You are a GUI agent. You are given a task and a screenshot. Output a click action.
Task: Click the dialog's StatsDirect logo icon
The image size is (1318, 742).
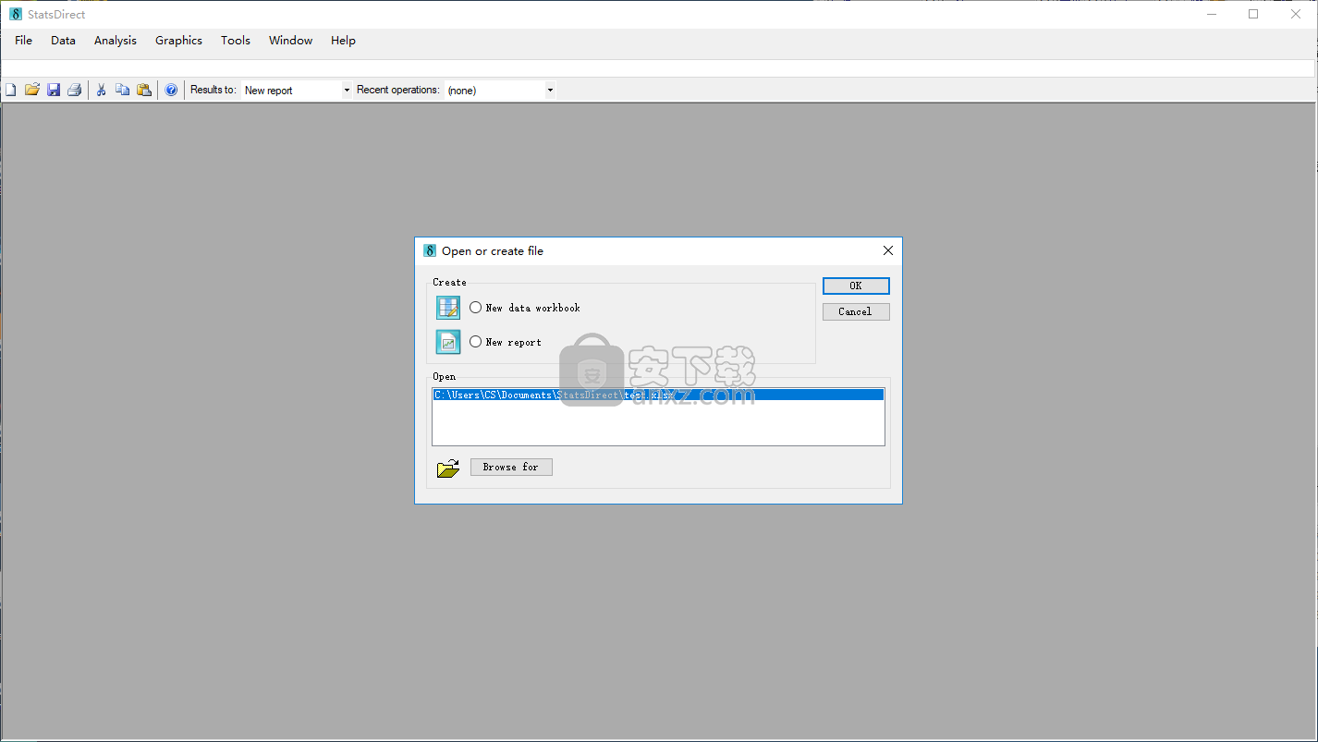[x=430, y=250]
